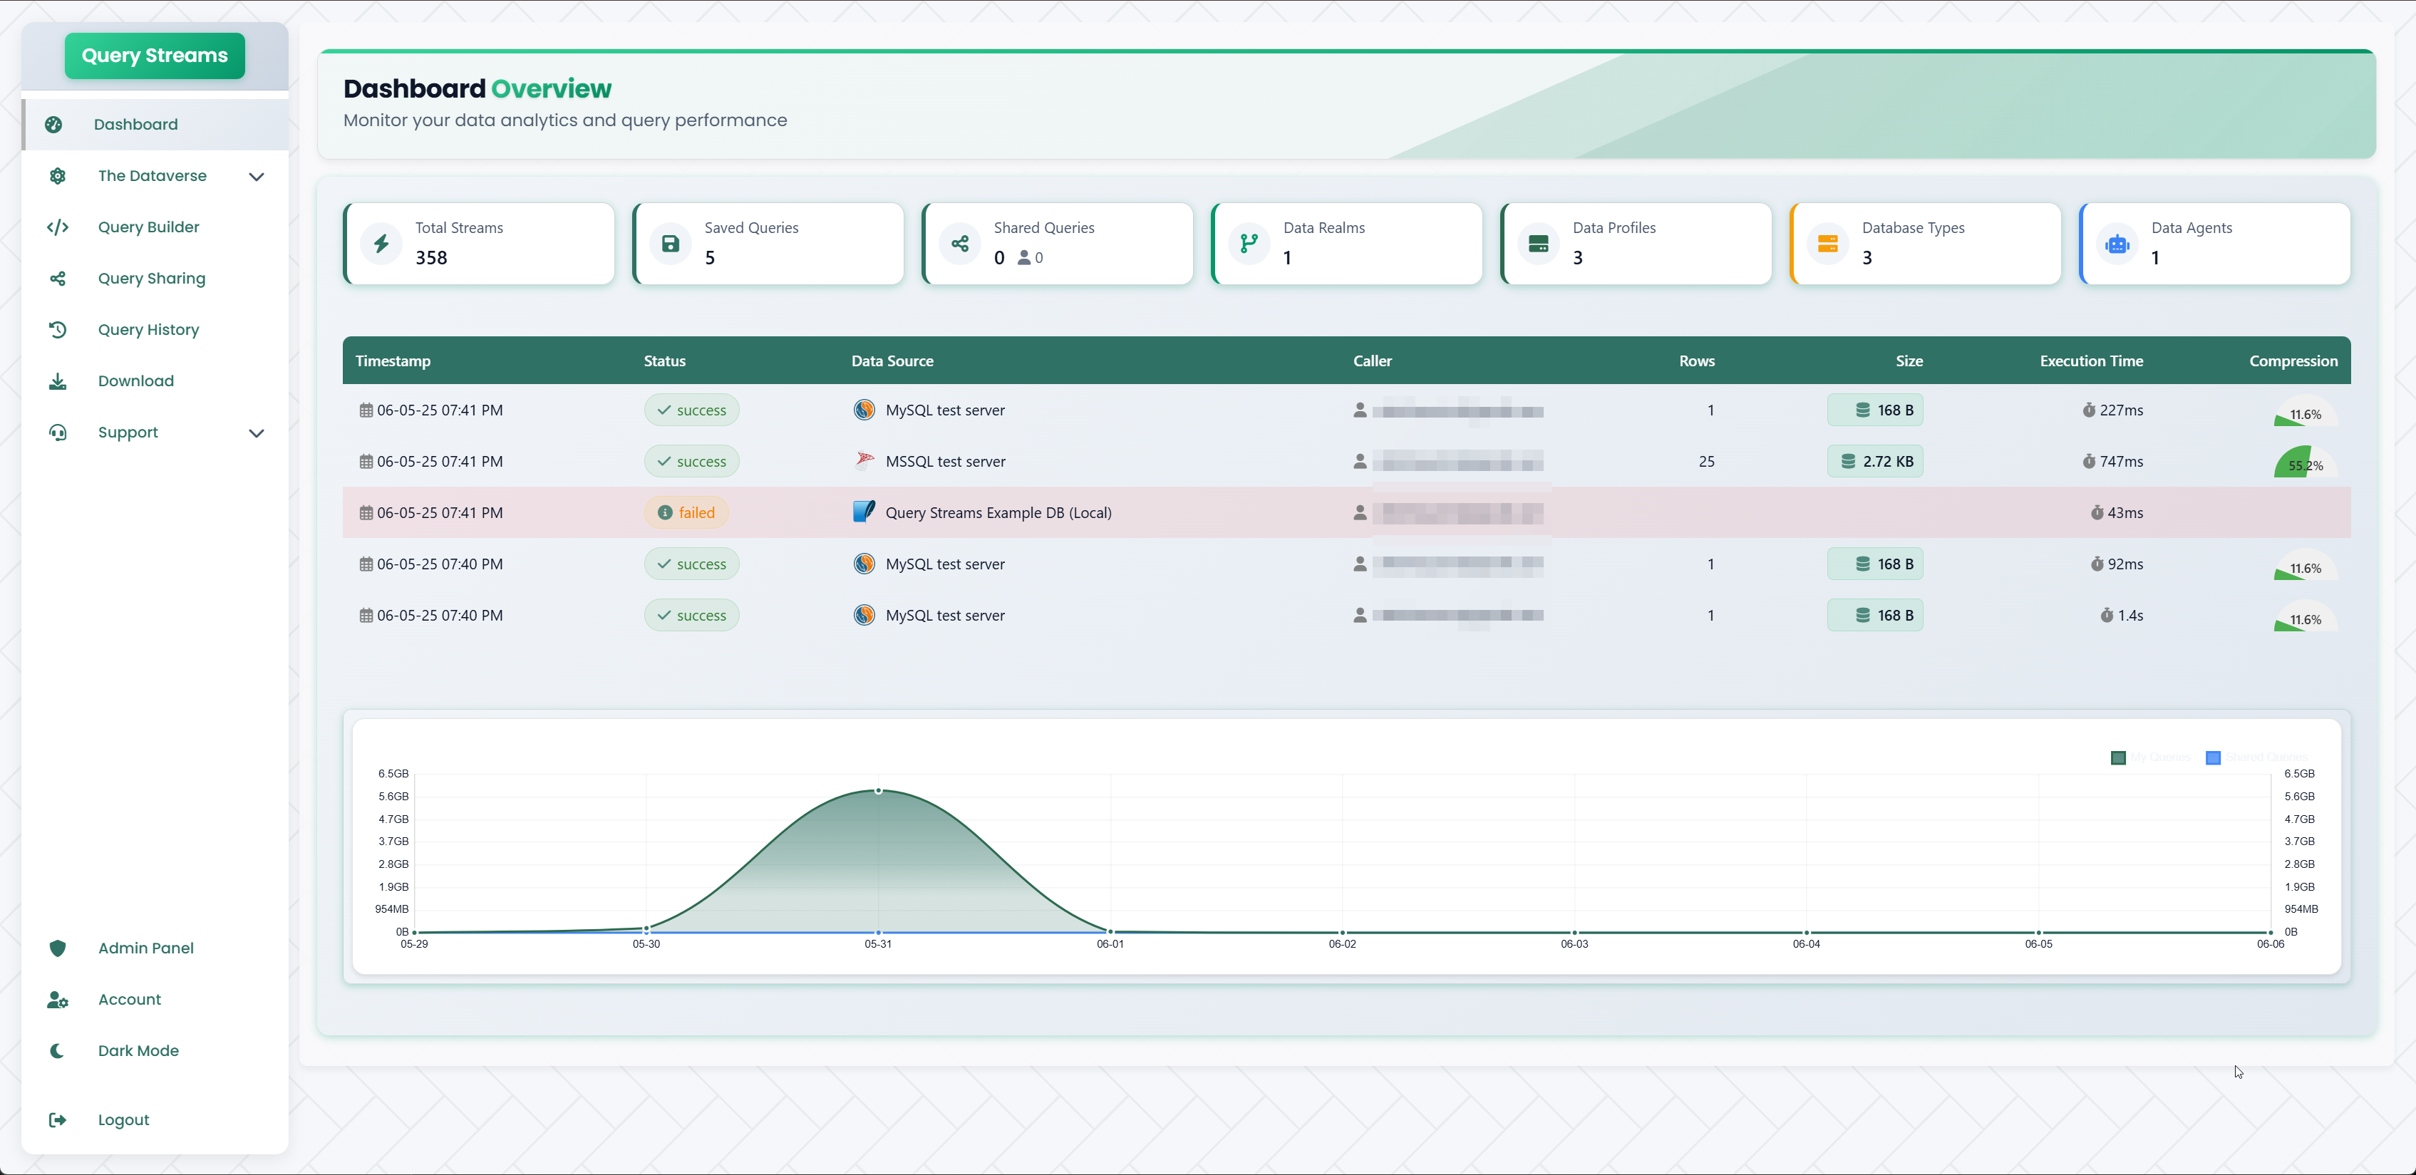Click the Total Streams lightning bolt icon
Image resolution: width=2416 pixels, height=1175 pixels.
click(x=381, y=244)
